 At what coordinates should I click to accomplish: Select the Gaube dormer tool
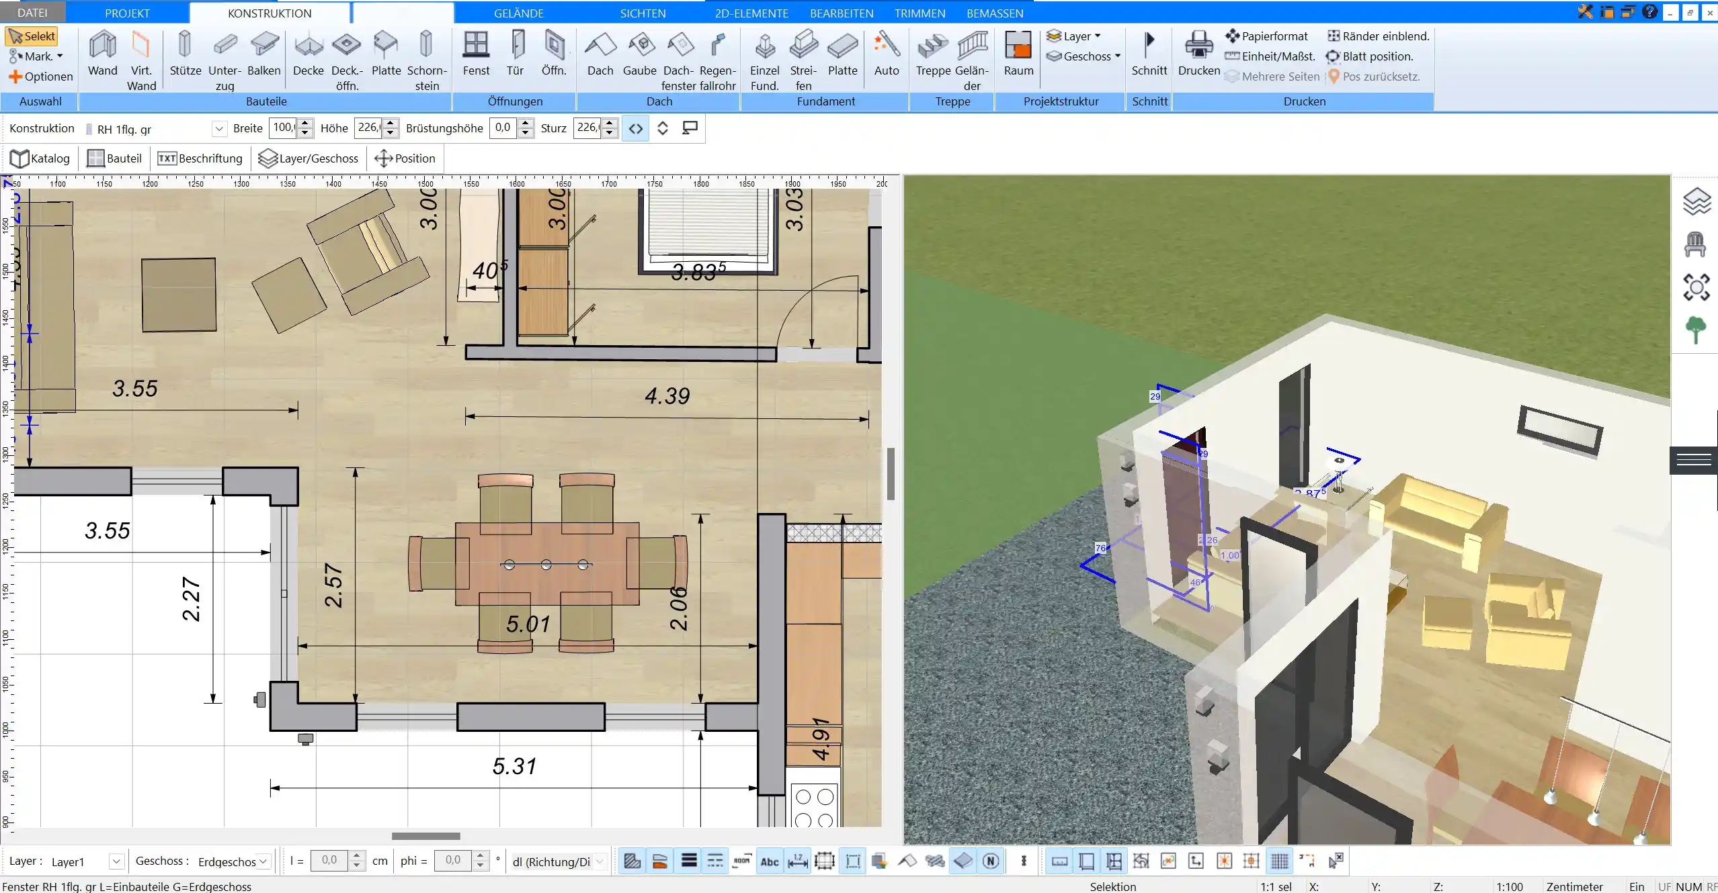(639, 54)
